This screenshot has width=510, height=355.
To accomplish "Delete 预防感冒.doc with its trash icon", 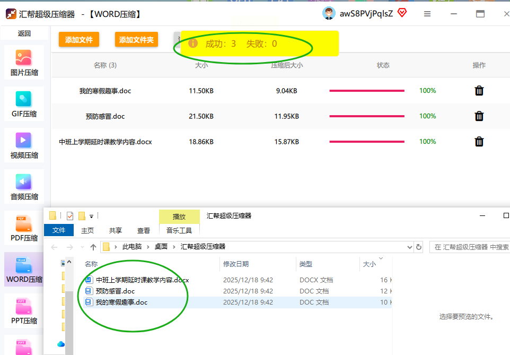I will tap(479, 116).
